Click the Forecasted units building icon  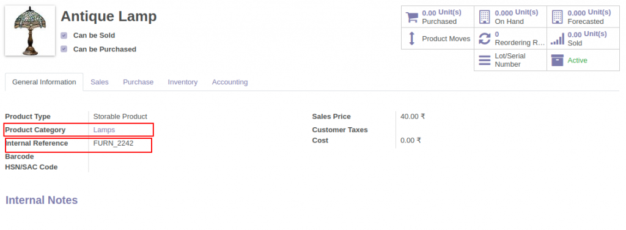tap(557, 17)
